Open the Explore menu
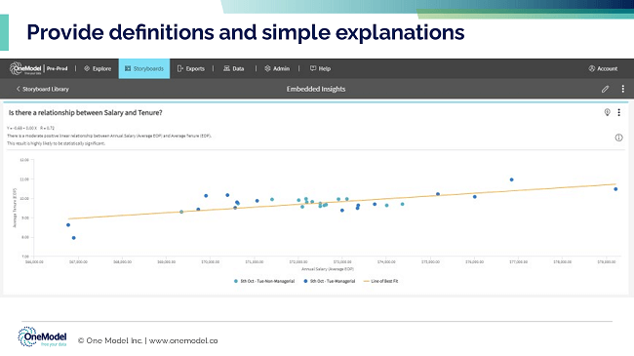The width and height of the screenshot is (634, 356). [x=98, y=69]
